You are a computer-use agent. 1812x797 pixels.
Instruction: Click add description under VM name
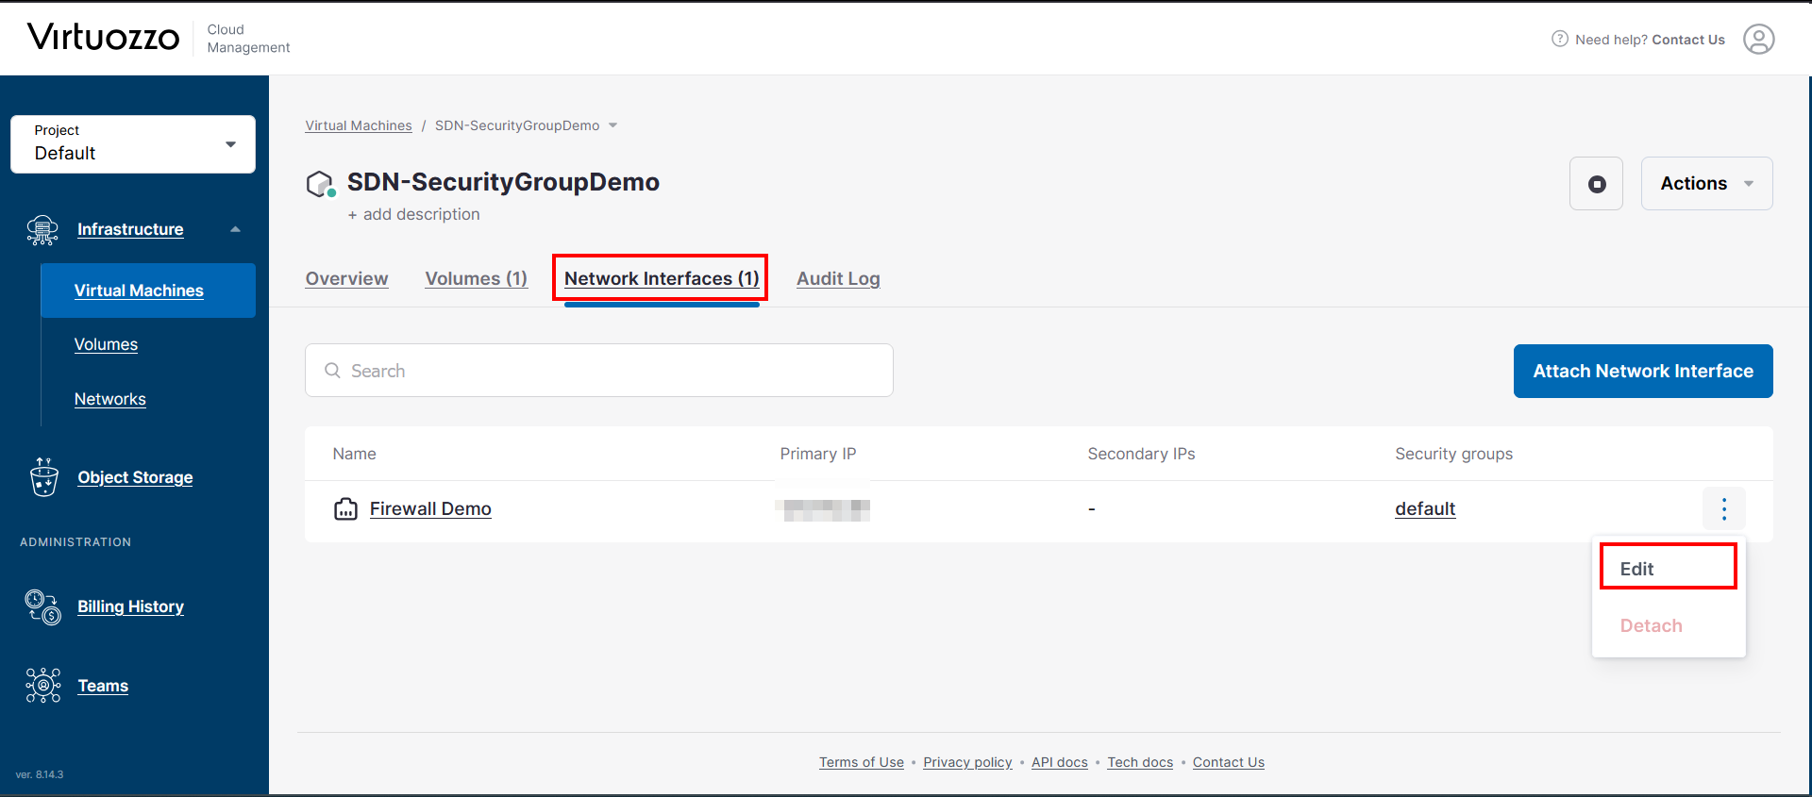(413, 214)
